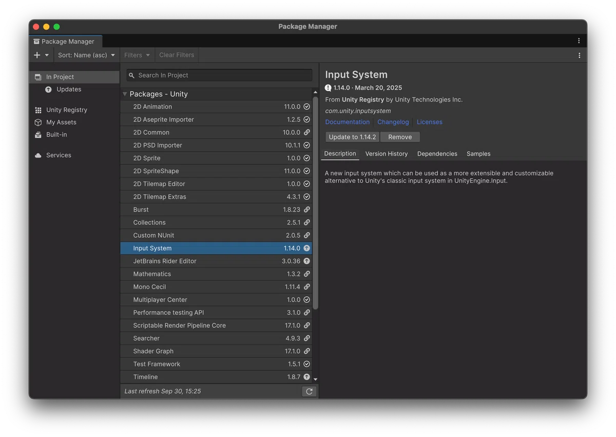The width and height of the screenshot is (616, 437).
Task: Open the Changelog link
Action: (393, 122)
